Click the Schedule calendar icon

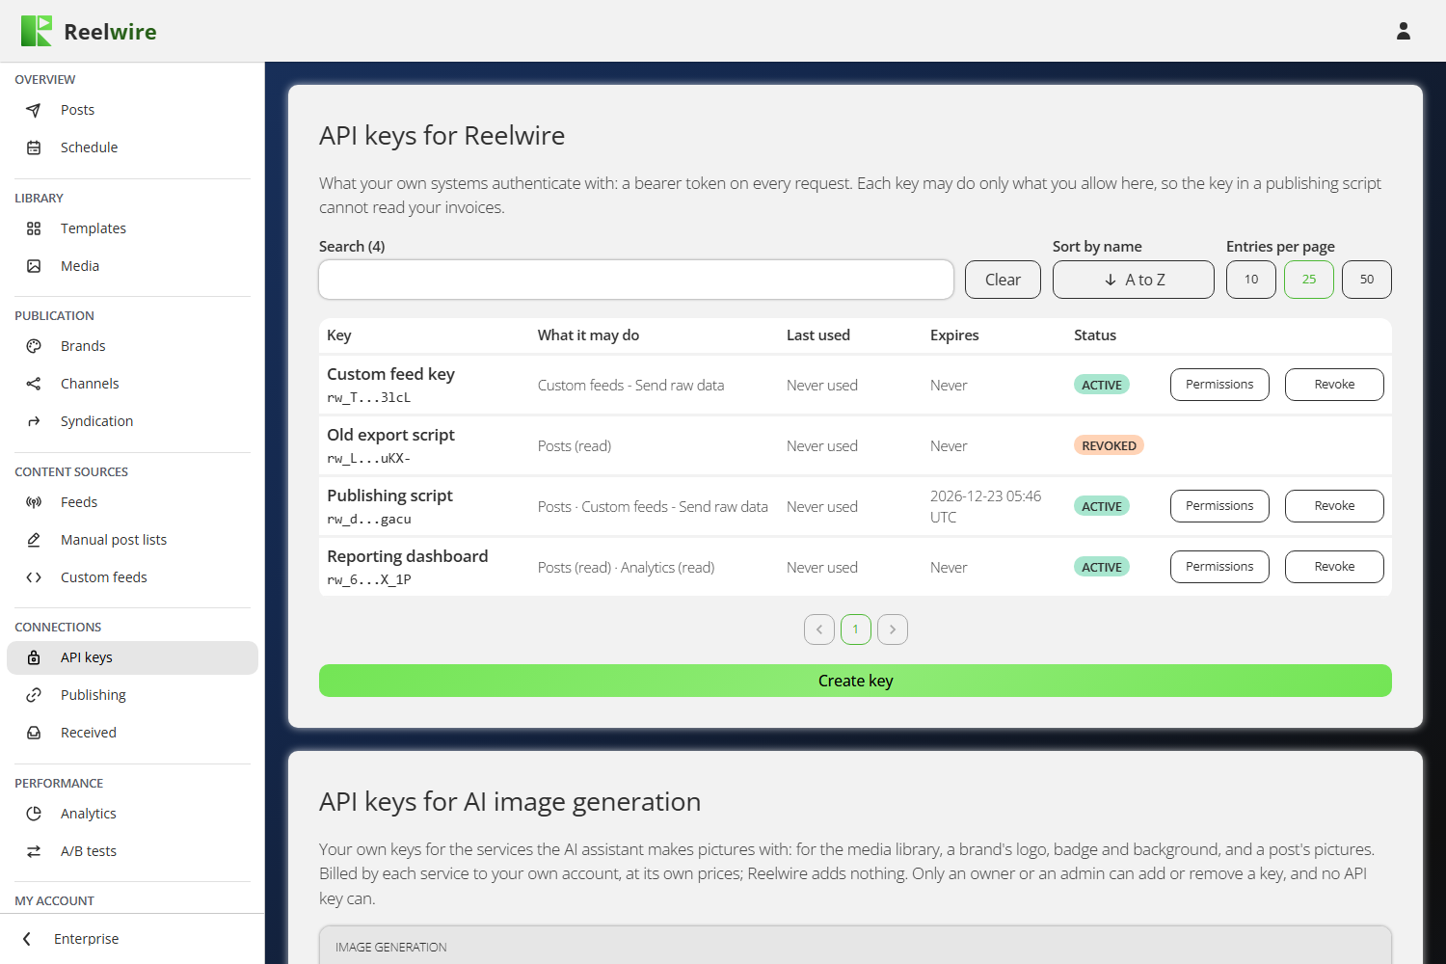click(x=34, y=147)
